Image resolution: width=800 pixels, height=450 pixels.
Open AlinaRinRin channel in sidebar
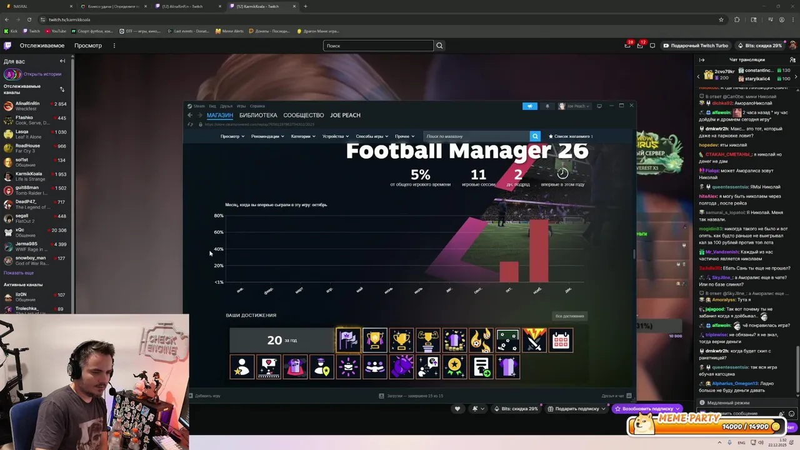click(x=36, y=106)
